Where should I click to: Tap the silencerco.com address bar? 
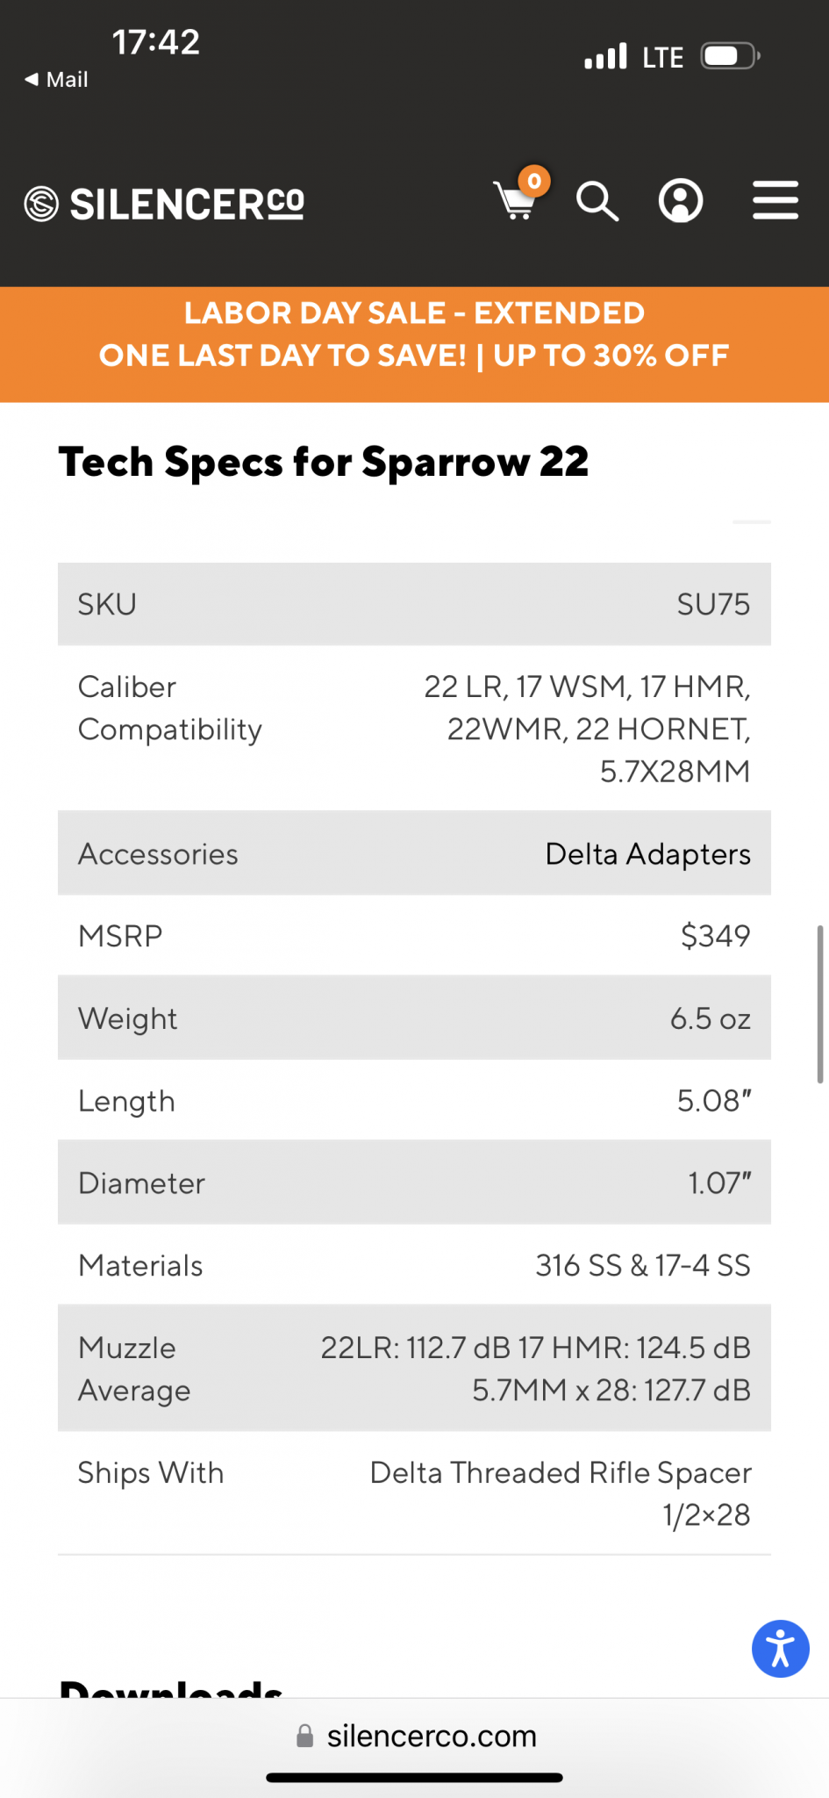pos(414,1736)
